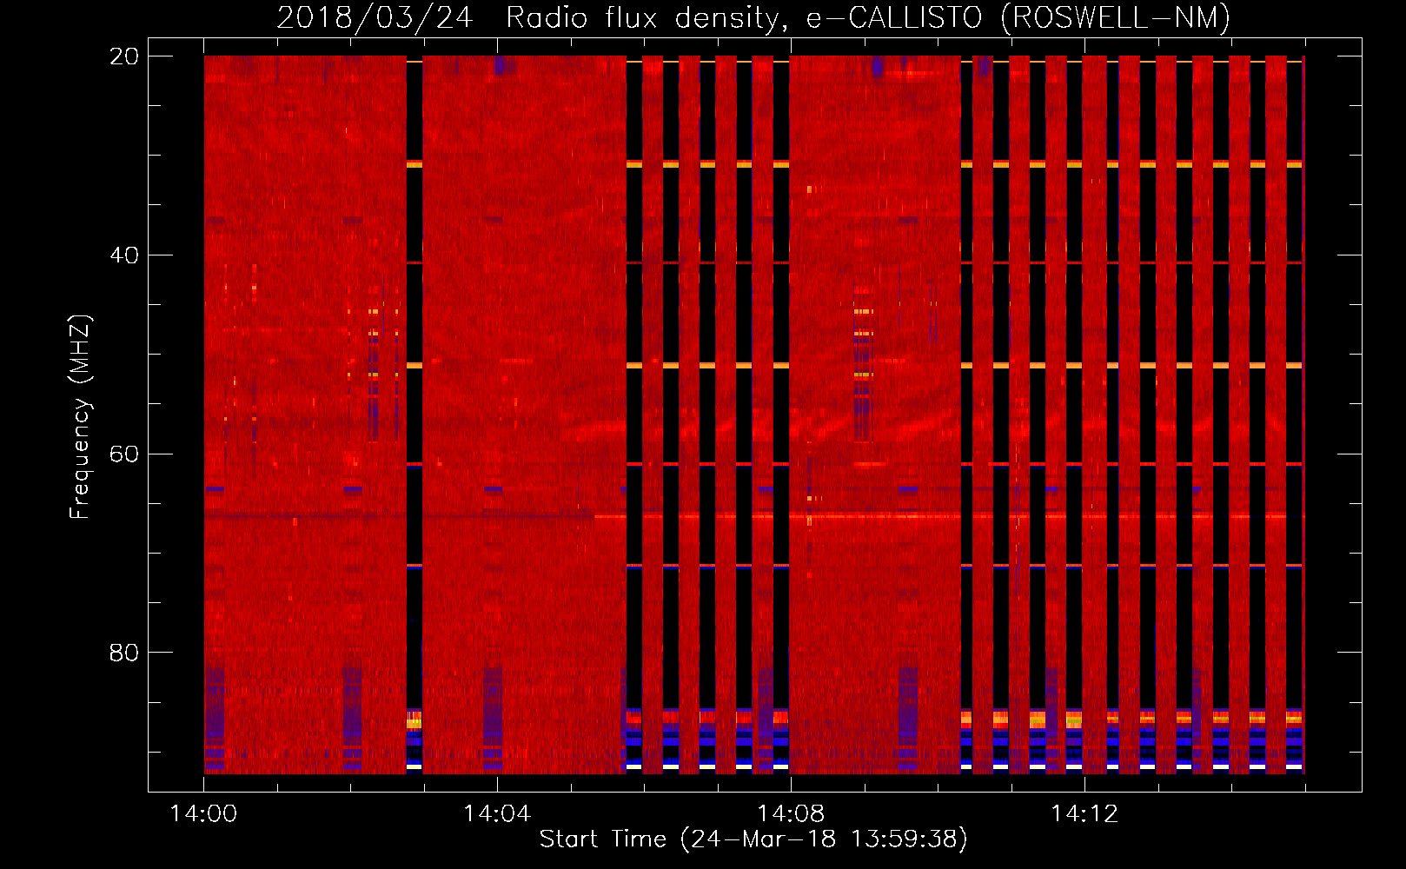Click the '14:00' time tick label
This screenshot has height=869, width=1406.
pos(203,814)
